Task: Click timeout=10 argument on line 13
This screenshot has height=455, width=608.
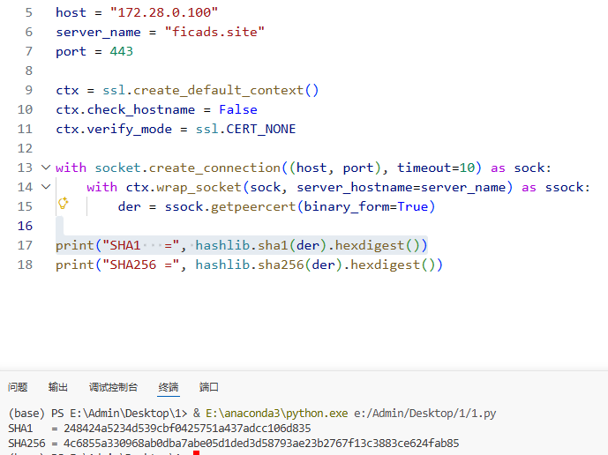Action: pos(436,168)
